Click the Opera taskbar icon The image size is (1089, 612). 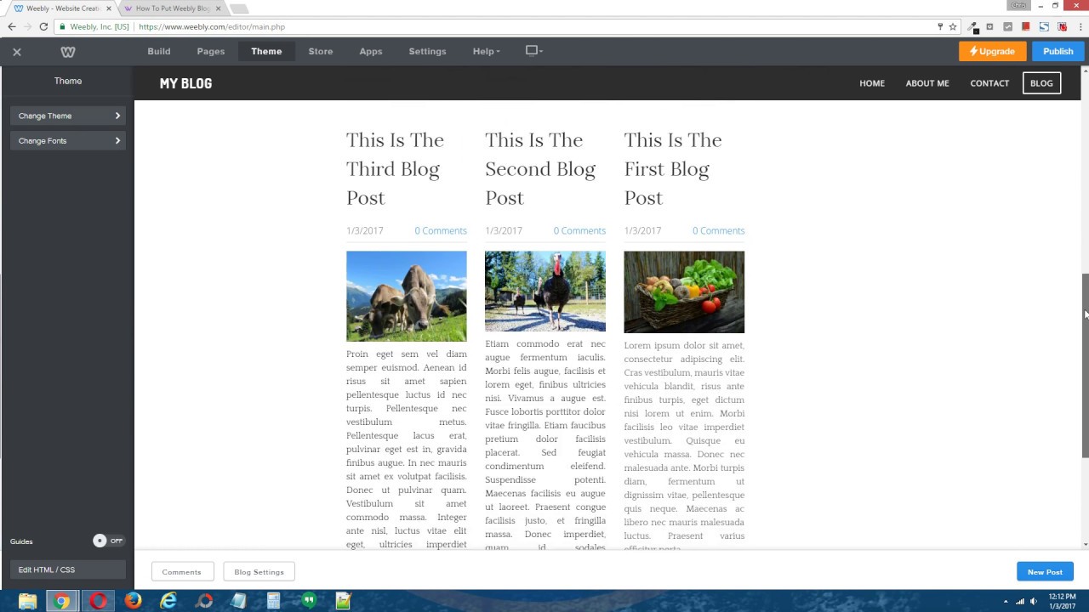tap(98, 601)
